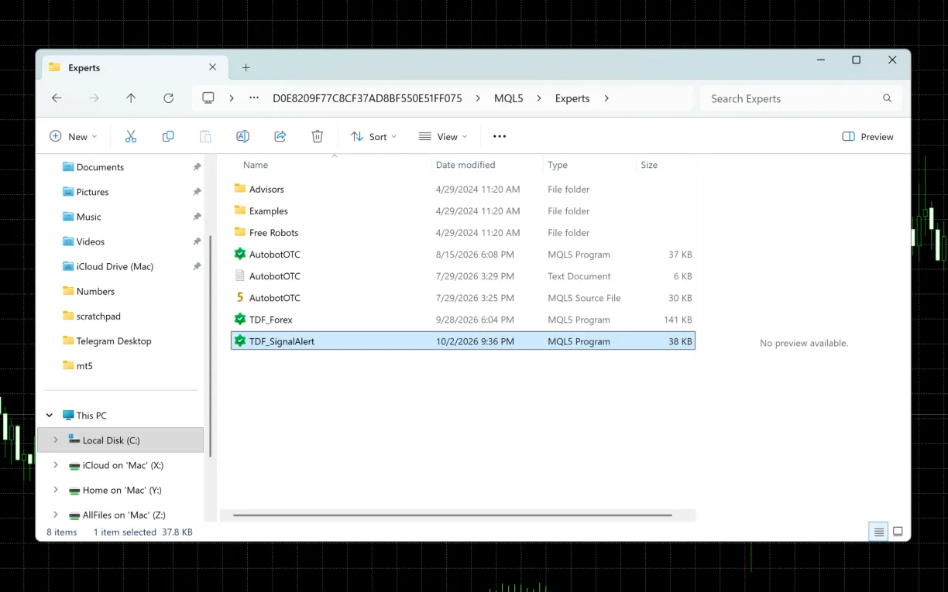948x592 pixels.
Task: Select iCloud Drive (Mac) in navigation pane
Action: (x=115, y=266)
